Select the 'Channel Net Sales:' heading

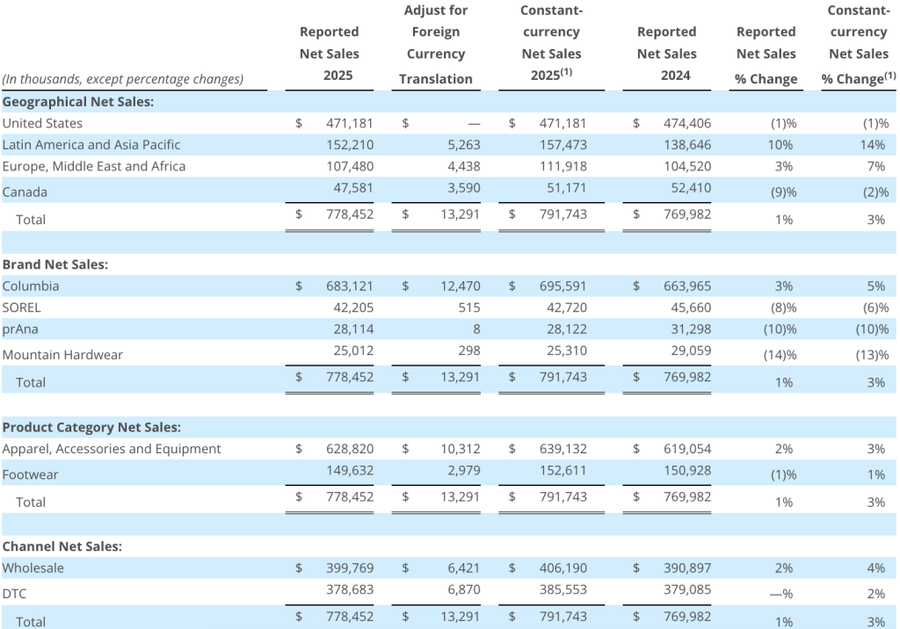(x=62, y=546)
